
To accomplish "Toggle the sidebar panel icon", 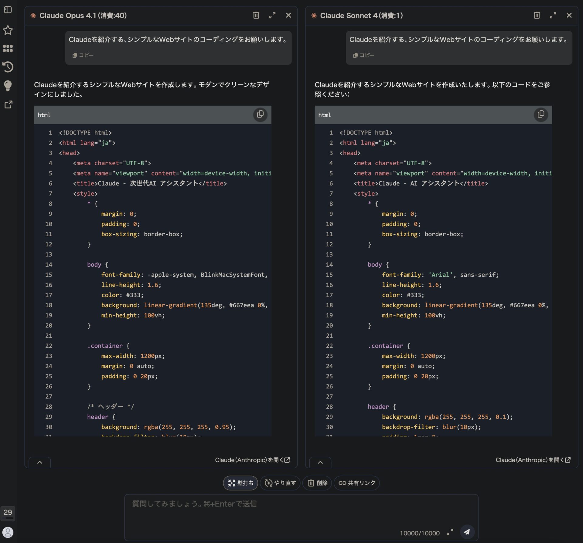I will point(8,10).
